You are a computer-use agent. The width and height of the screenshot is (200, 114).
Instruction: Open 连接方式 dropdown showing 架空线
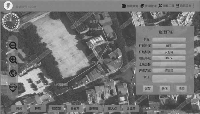pos(169,70)
